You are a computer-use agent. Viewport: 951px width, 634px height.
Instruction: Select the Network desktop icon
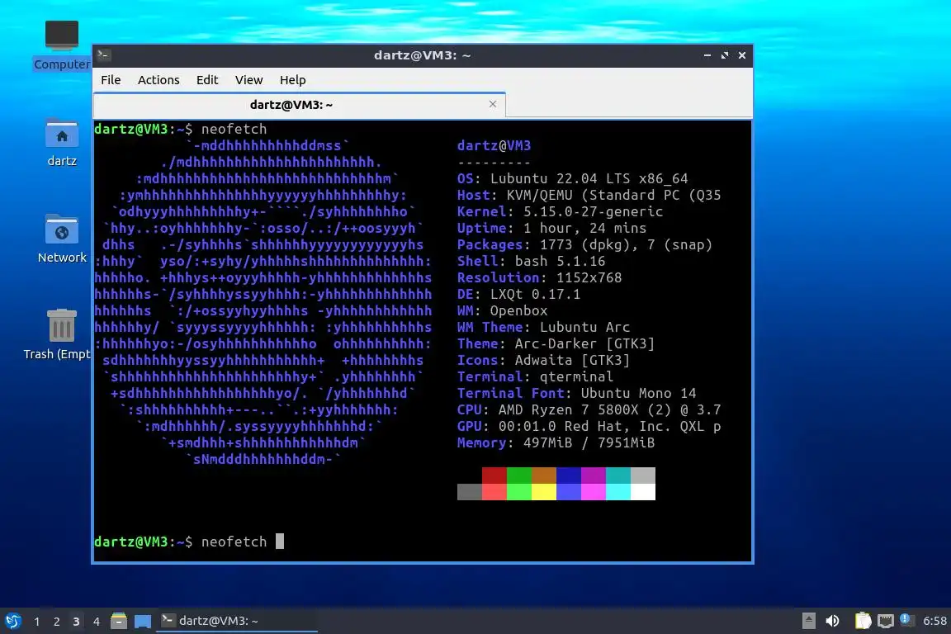point(62,239)
